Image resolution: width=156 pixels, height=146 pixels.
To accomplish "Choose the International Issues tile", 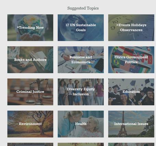I will click(x=131, y=124).
